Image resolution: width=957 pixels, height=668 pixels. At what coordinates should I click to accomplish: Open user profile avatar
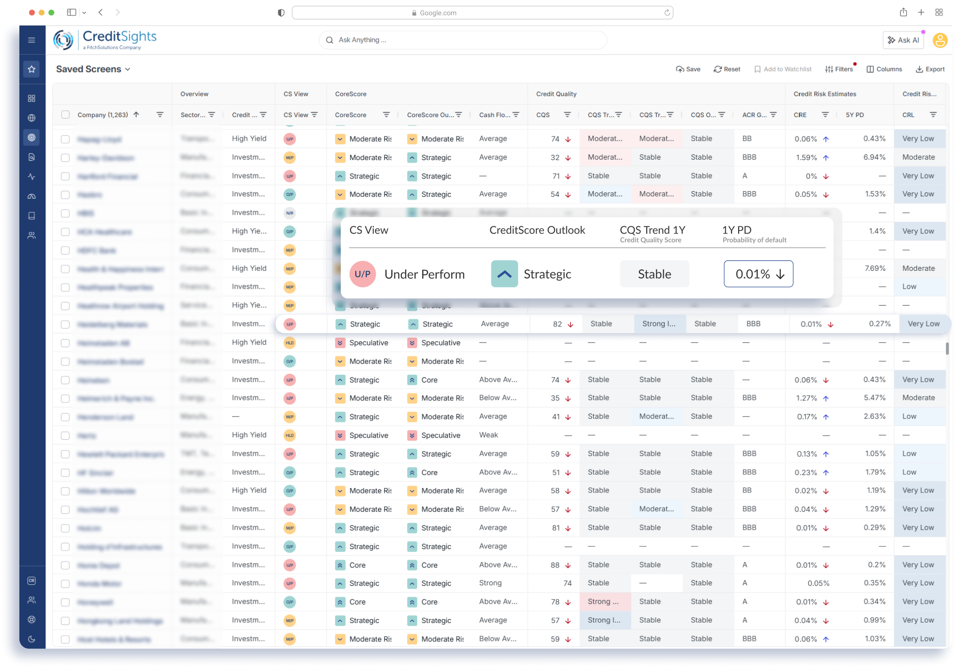(940, 40)
